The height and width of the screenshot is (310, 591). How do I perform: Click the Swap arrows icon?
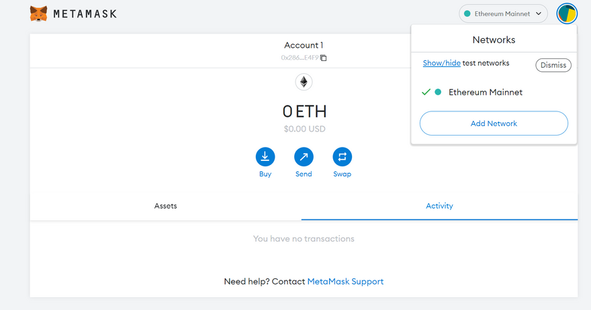[x=343, y=157]
